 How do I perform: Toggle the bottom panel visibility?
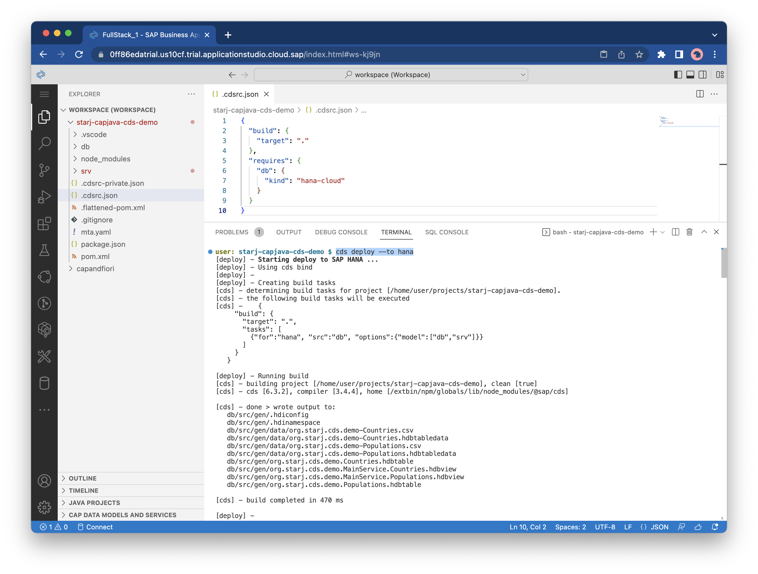coord(690,75)
